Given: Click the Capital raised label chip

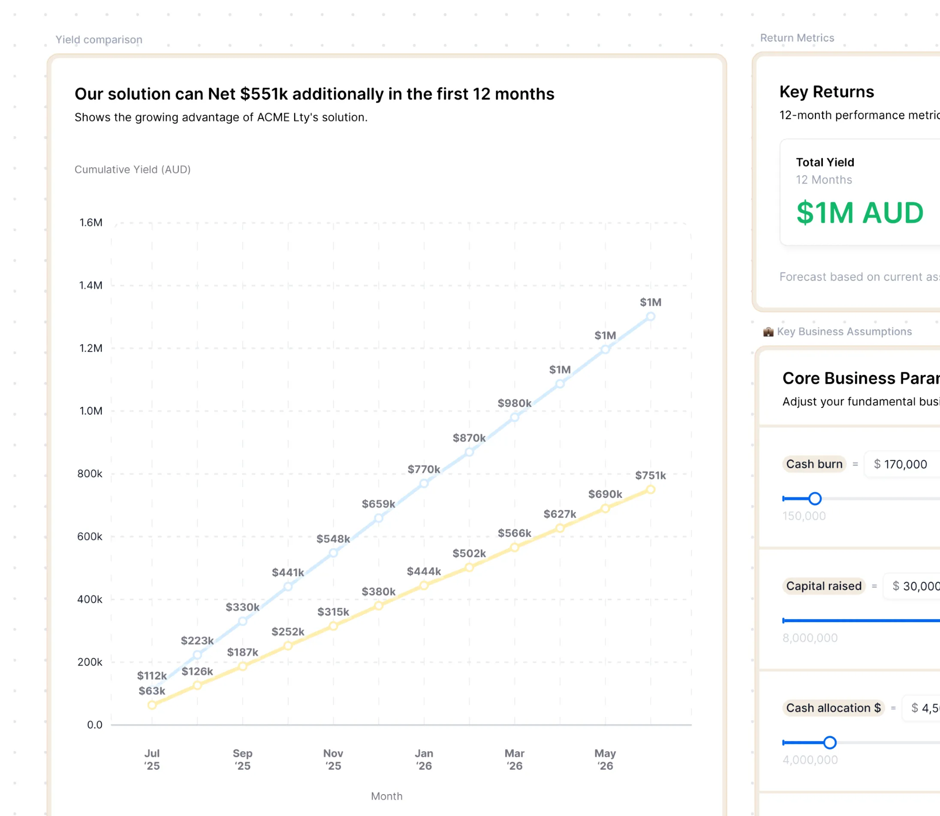Looking at the screenshot, I should click(824, 586).
